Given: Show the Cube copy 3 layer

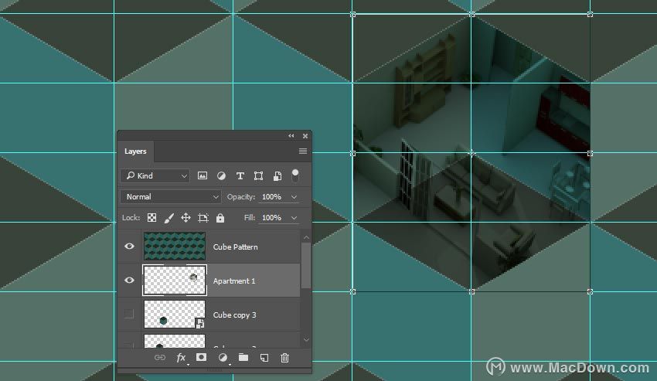Looking at the screenshot, I should coord(129,314).
